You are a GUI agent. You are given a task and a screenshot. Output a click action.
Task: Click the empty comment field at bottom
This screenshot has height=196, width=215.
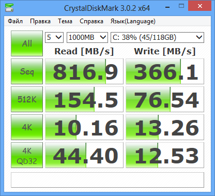coord(108,180)
